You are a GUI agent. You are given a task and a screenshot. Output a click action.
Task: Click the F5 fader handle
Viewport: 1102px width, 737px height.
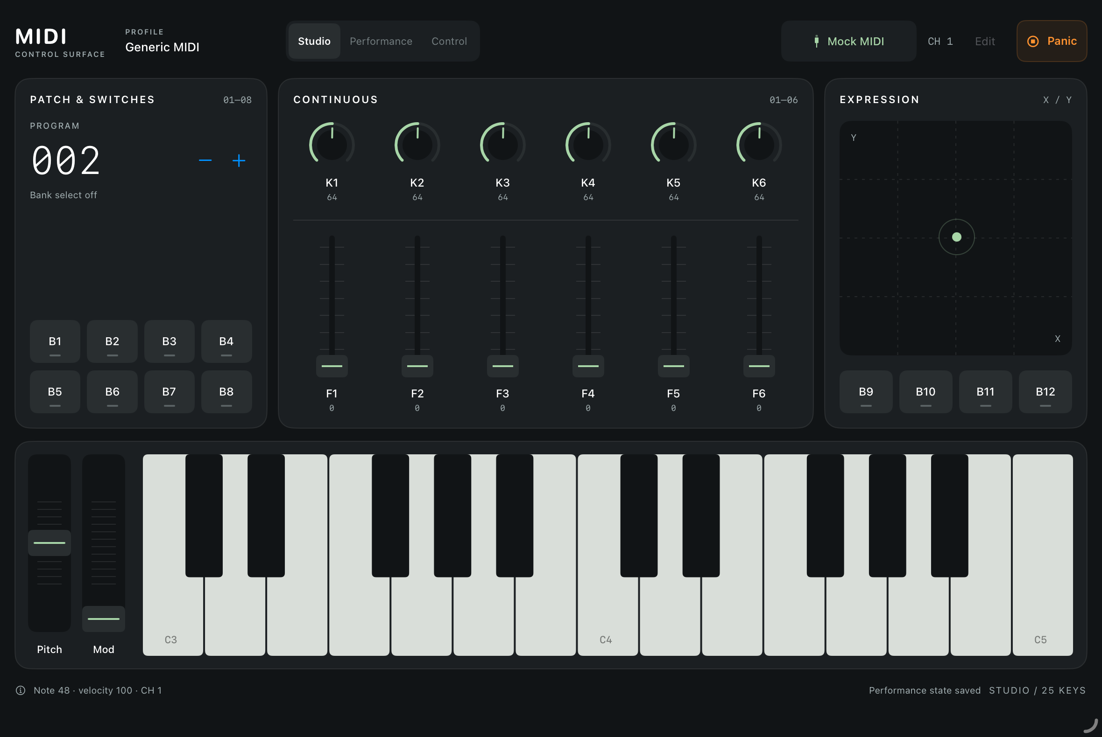tap(673, 366)
